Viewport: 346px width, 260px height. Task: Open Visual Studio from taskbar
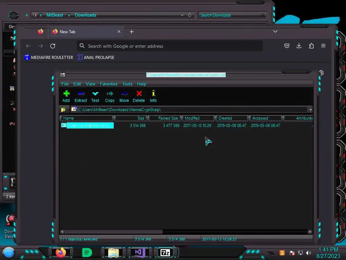coord(140,253)
